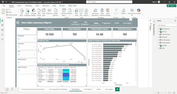Click the Copy command

[x=9, y=12]
